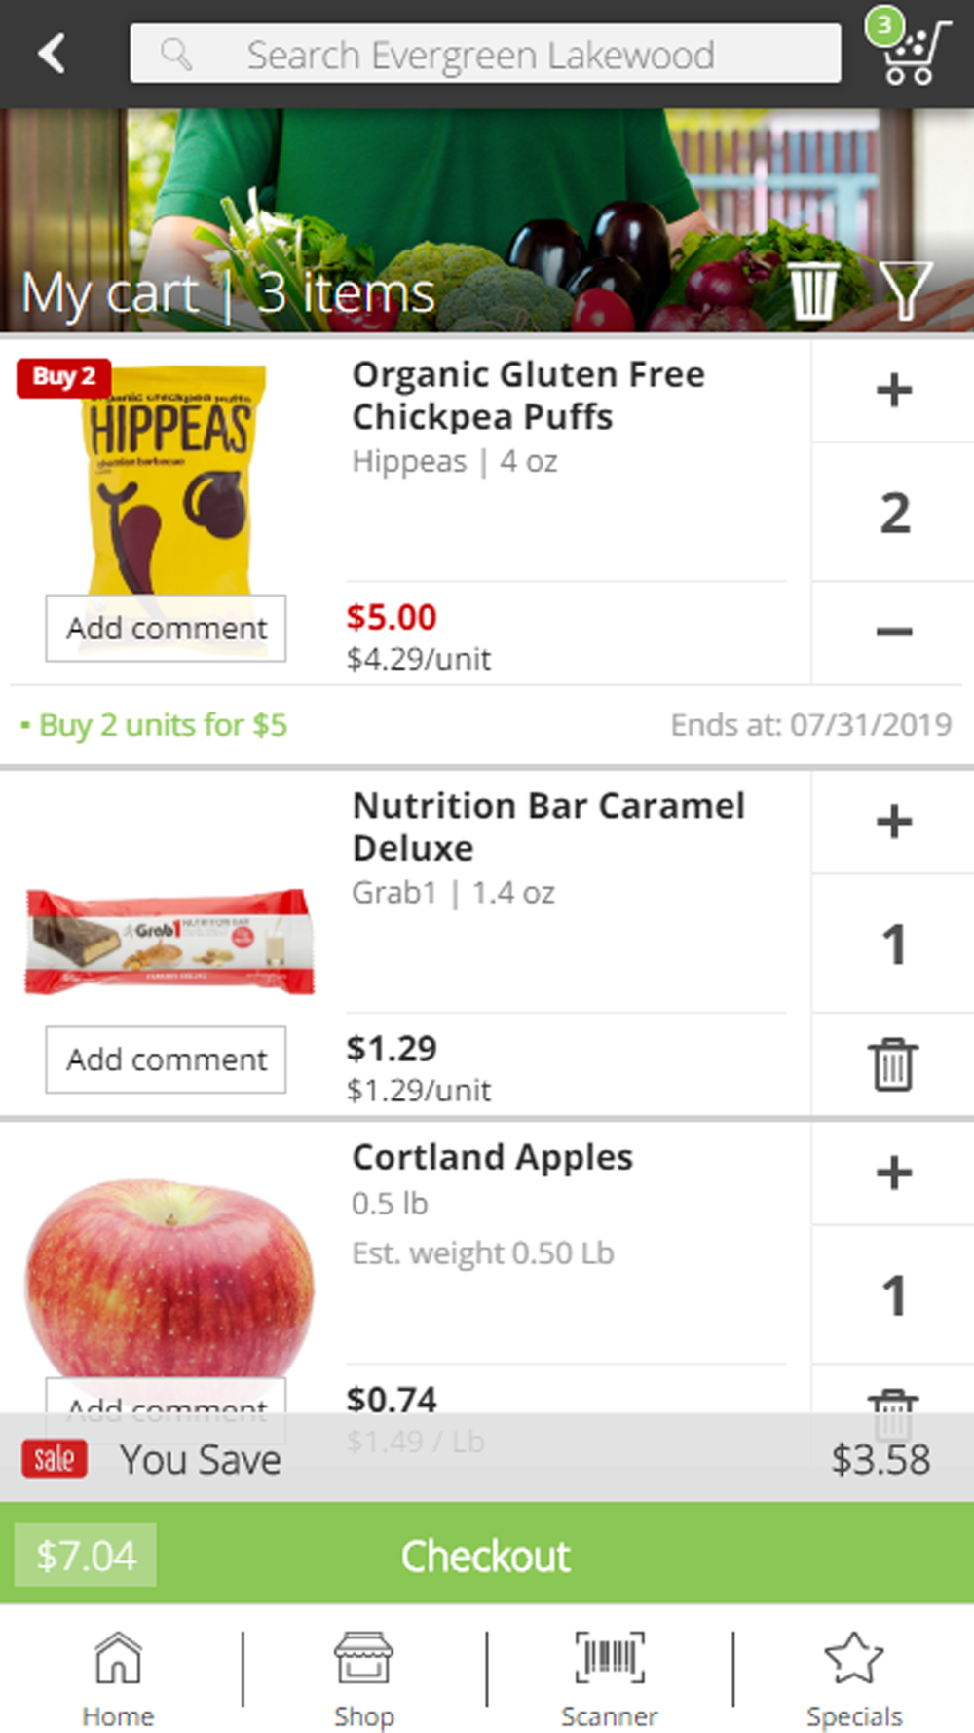Image resolution: width=974 pixels, height=1733 pixels.
Task: Add comment to Nutrition Bar item
Action: pyautogui.click(x=167, y=1059)
